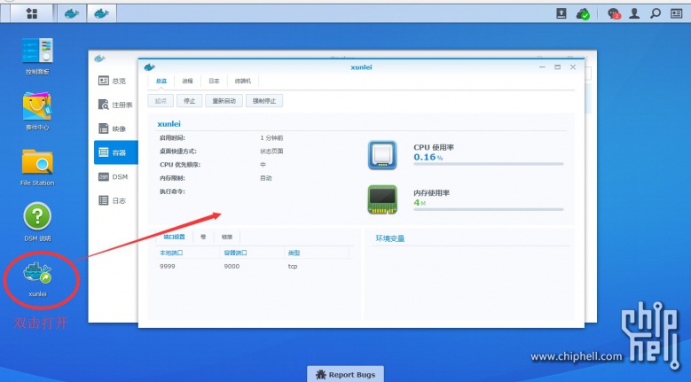Switch to the 进程 tab
Screen dimensions: 691x382
point(188,81)
